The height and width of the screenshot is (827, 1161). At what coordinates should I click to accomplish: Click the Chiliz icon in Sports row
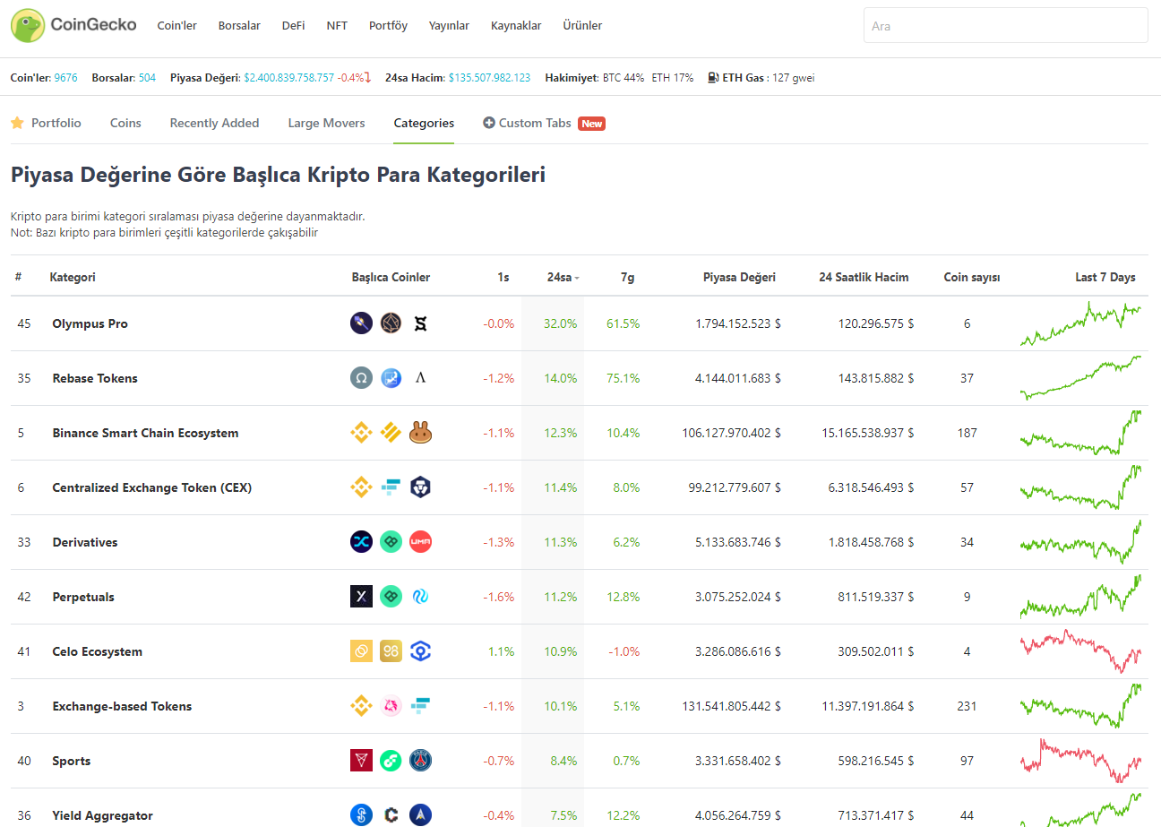tap(361, 761)
